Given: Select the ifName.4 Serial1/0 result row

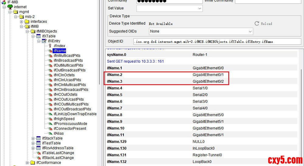Looking at the screenshot, I should tap(201, 88).
